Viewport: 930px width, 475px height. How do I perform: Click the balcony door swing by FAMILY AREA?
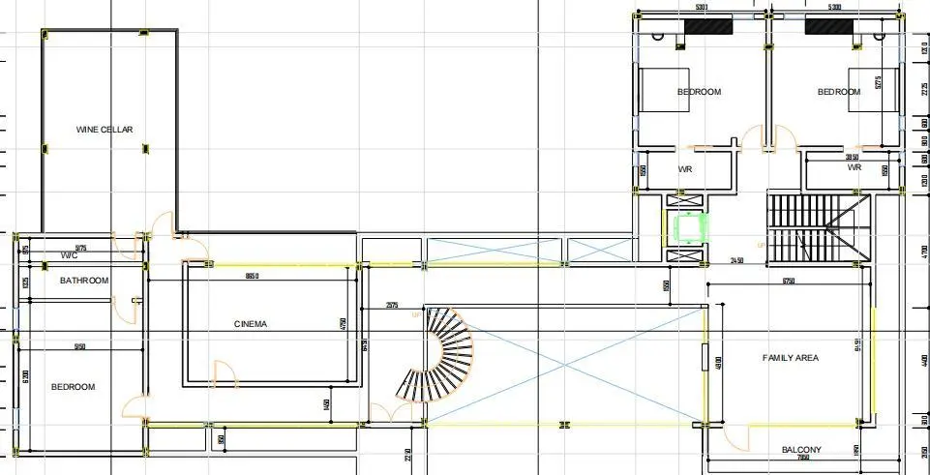pos(736,437)
